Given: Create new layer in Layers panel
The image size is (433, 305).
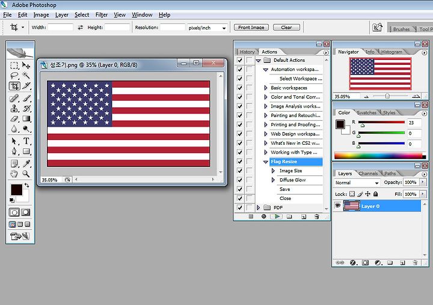Looking at the screenshot, I should click(x=402, y=262).
